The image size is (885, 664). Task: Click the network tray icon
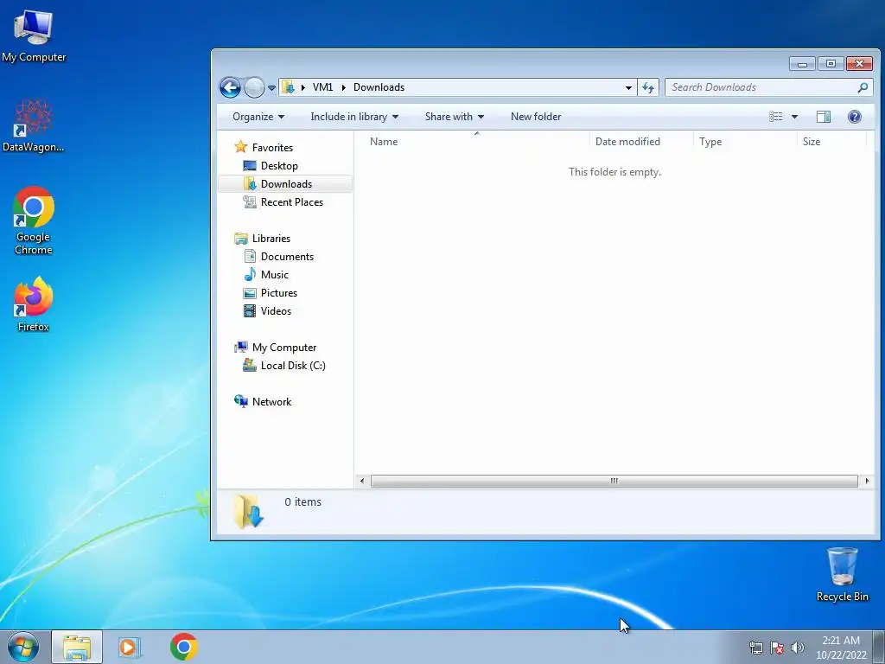point(755,648)
